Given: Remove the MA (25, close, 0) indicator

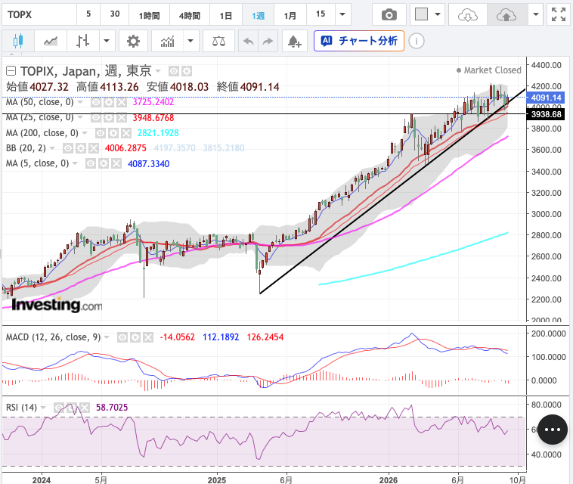Looking at the screenshot, I should (121, 118).
